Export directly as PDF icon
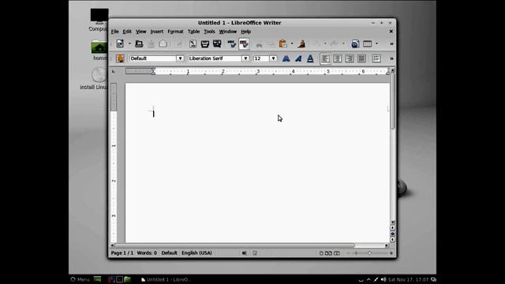Viewport: 505px width, 284px height. [193, 43]
